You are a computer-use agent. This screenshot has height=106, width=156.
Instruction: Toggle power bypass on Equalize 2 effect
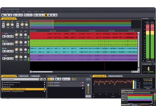click(x=50, y=86)
